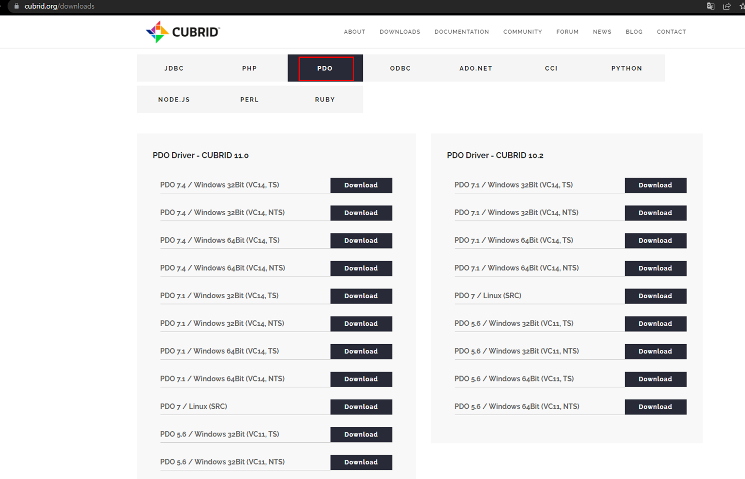
Task: Switch to the PHP driver tab
Action: 250,68
